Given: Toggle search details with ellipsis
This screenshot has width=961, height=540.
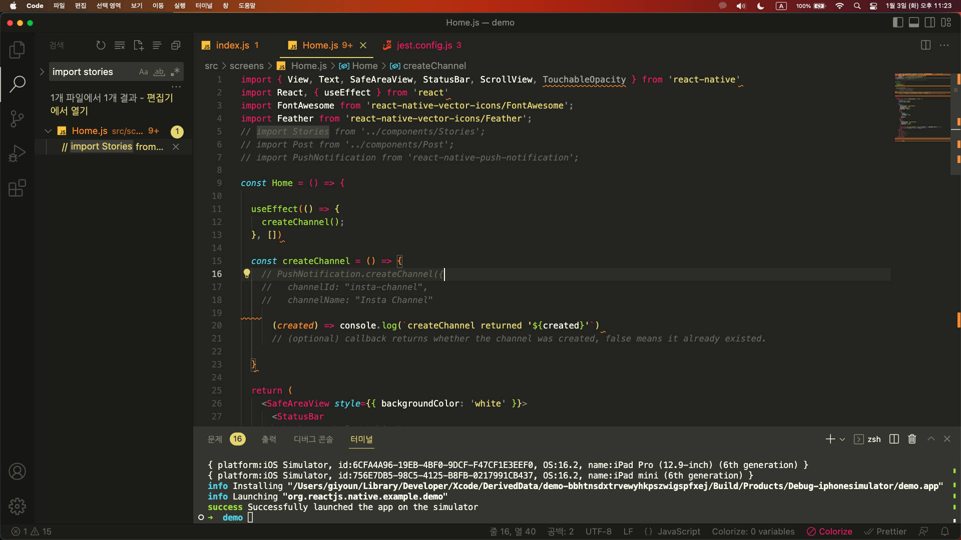Looking at the screenshot, I should (x=176, y=86).
